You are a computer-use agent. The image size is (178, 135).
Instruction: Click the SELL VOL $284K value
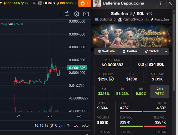[x=160, y=122]
